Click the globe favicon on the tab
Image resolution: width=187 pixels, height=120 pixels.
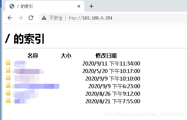click(x=12, y=6)
